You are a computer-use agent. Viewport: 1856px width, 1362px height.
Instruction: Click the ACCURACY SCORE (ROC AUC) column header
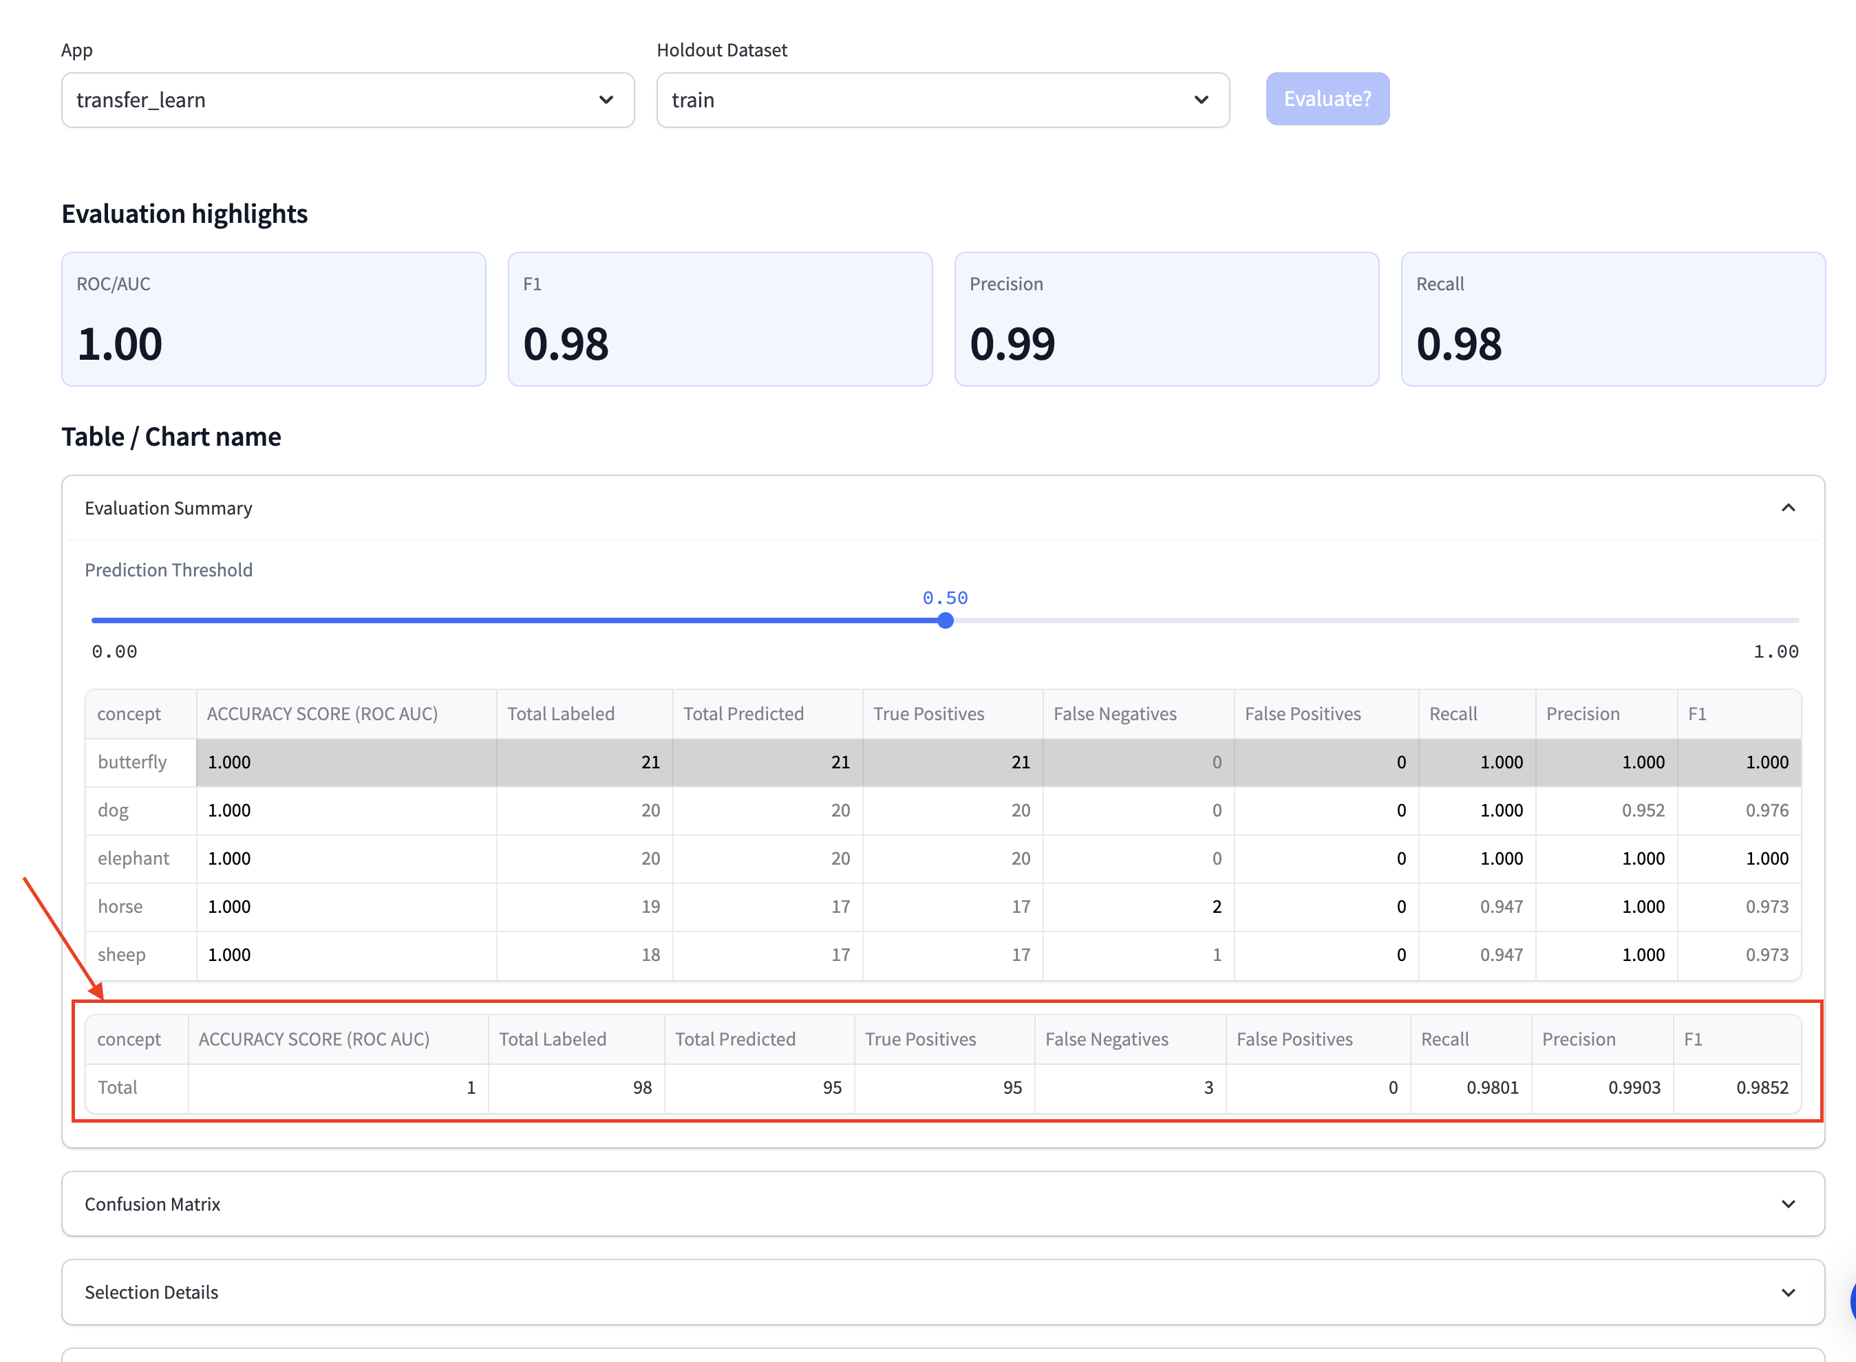tap(321, 714)
